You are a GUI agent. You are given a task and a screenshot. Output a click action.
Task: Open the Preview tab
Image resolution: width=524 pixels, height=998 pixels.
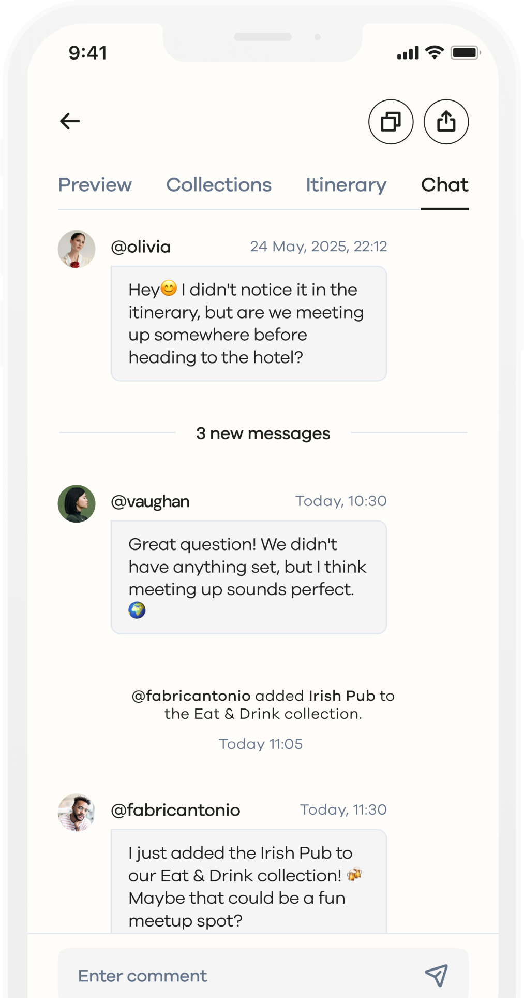pos(95,185)
